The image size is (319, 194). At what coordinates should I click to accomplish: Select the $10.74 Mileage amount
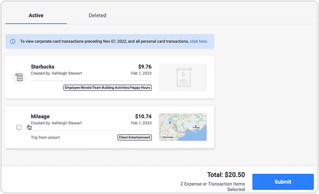143,117
